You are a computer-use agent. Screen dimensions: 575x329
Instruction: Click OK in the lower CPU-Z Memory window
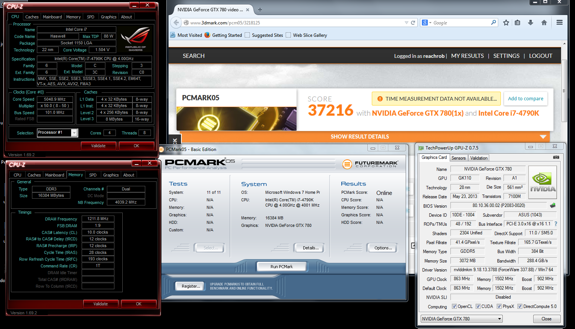pyautogui.click(x=139, y=304)
